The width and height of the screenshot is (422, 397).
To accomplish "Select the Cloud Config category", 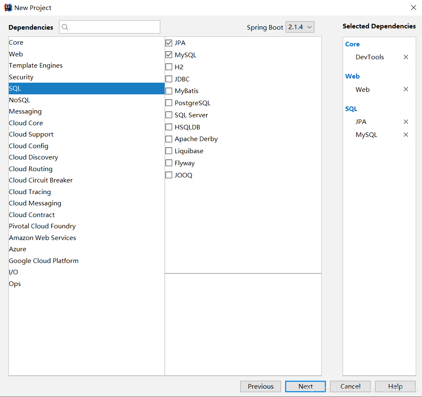I will click(86, 146).
